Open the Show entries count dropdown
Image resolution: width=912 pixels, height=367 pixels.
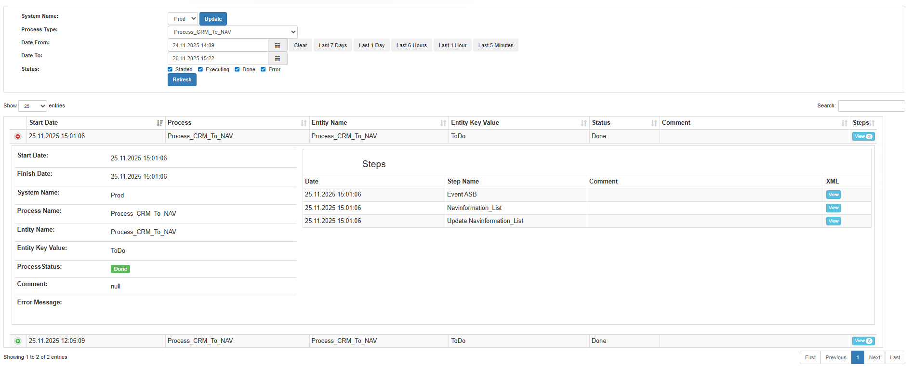pos(33,106)
